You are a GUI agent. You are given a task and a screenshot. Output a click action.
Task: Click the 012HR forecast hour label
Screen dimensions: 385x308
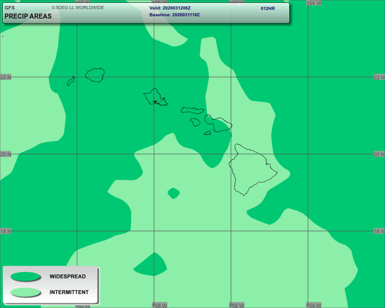268,9
